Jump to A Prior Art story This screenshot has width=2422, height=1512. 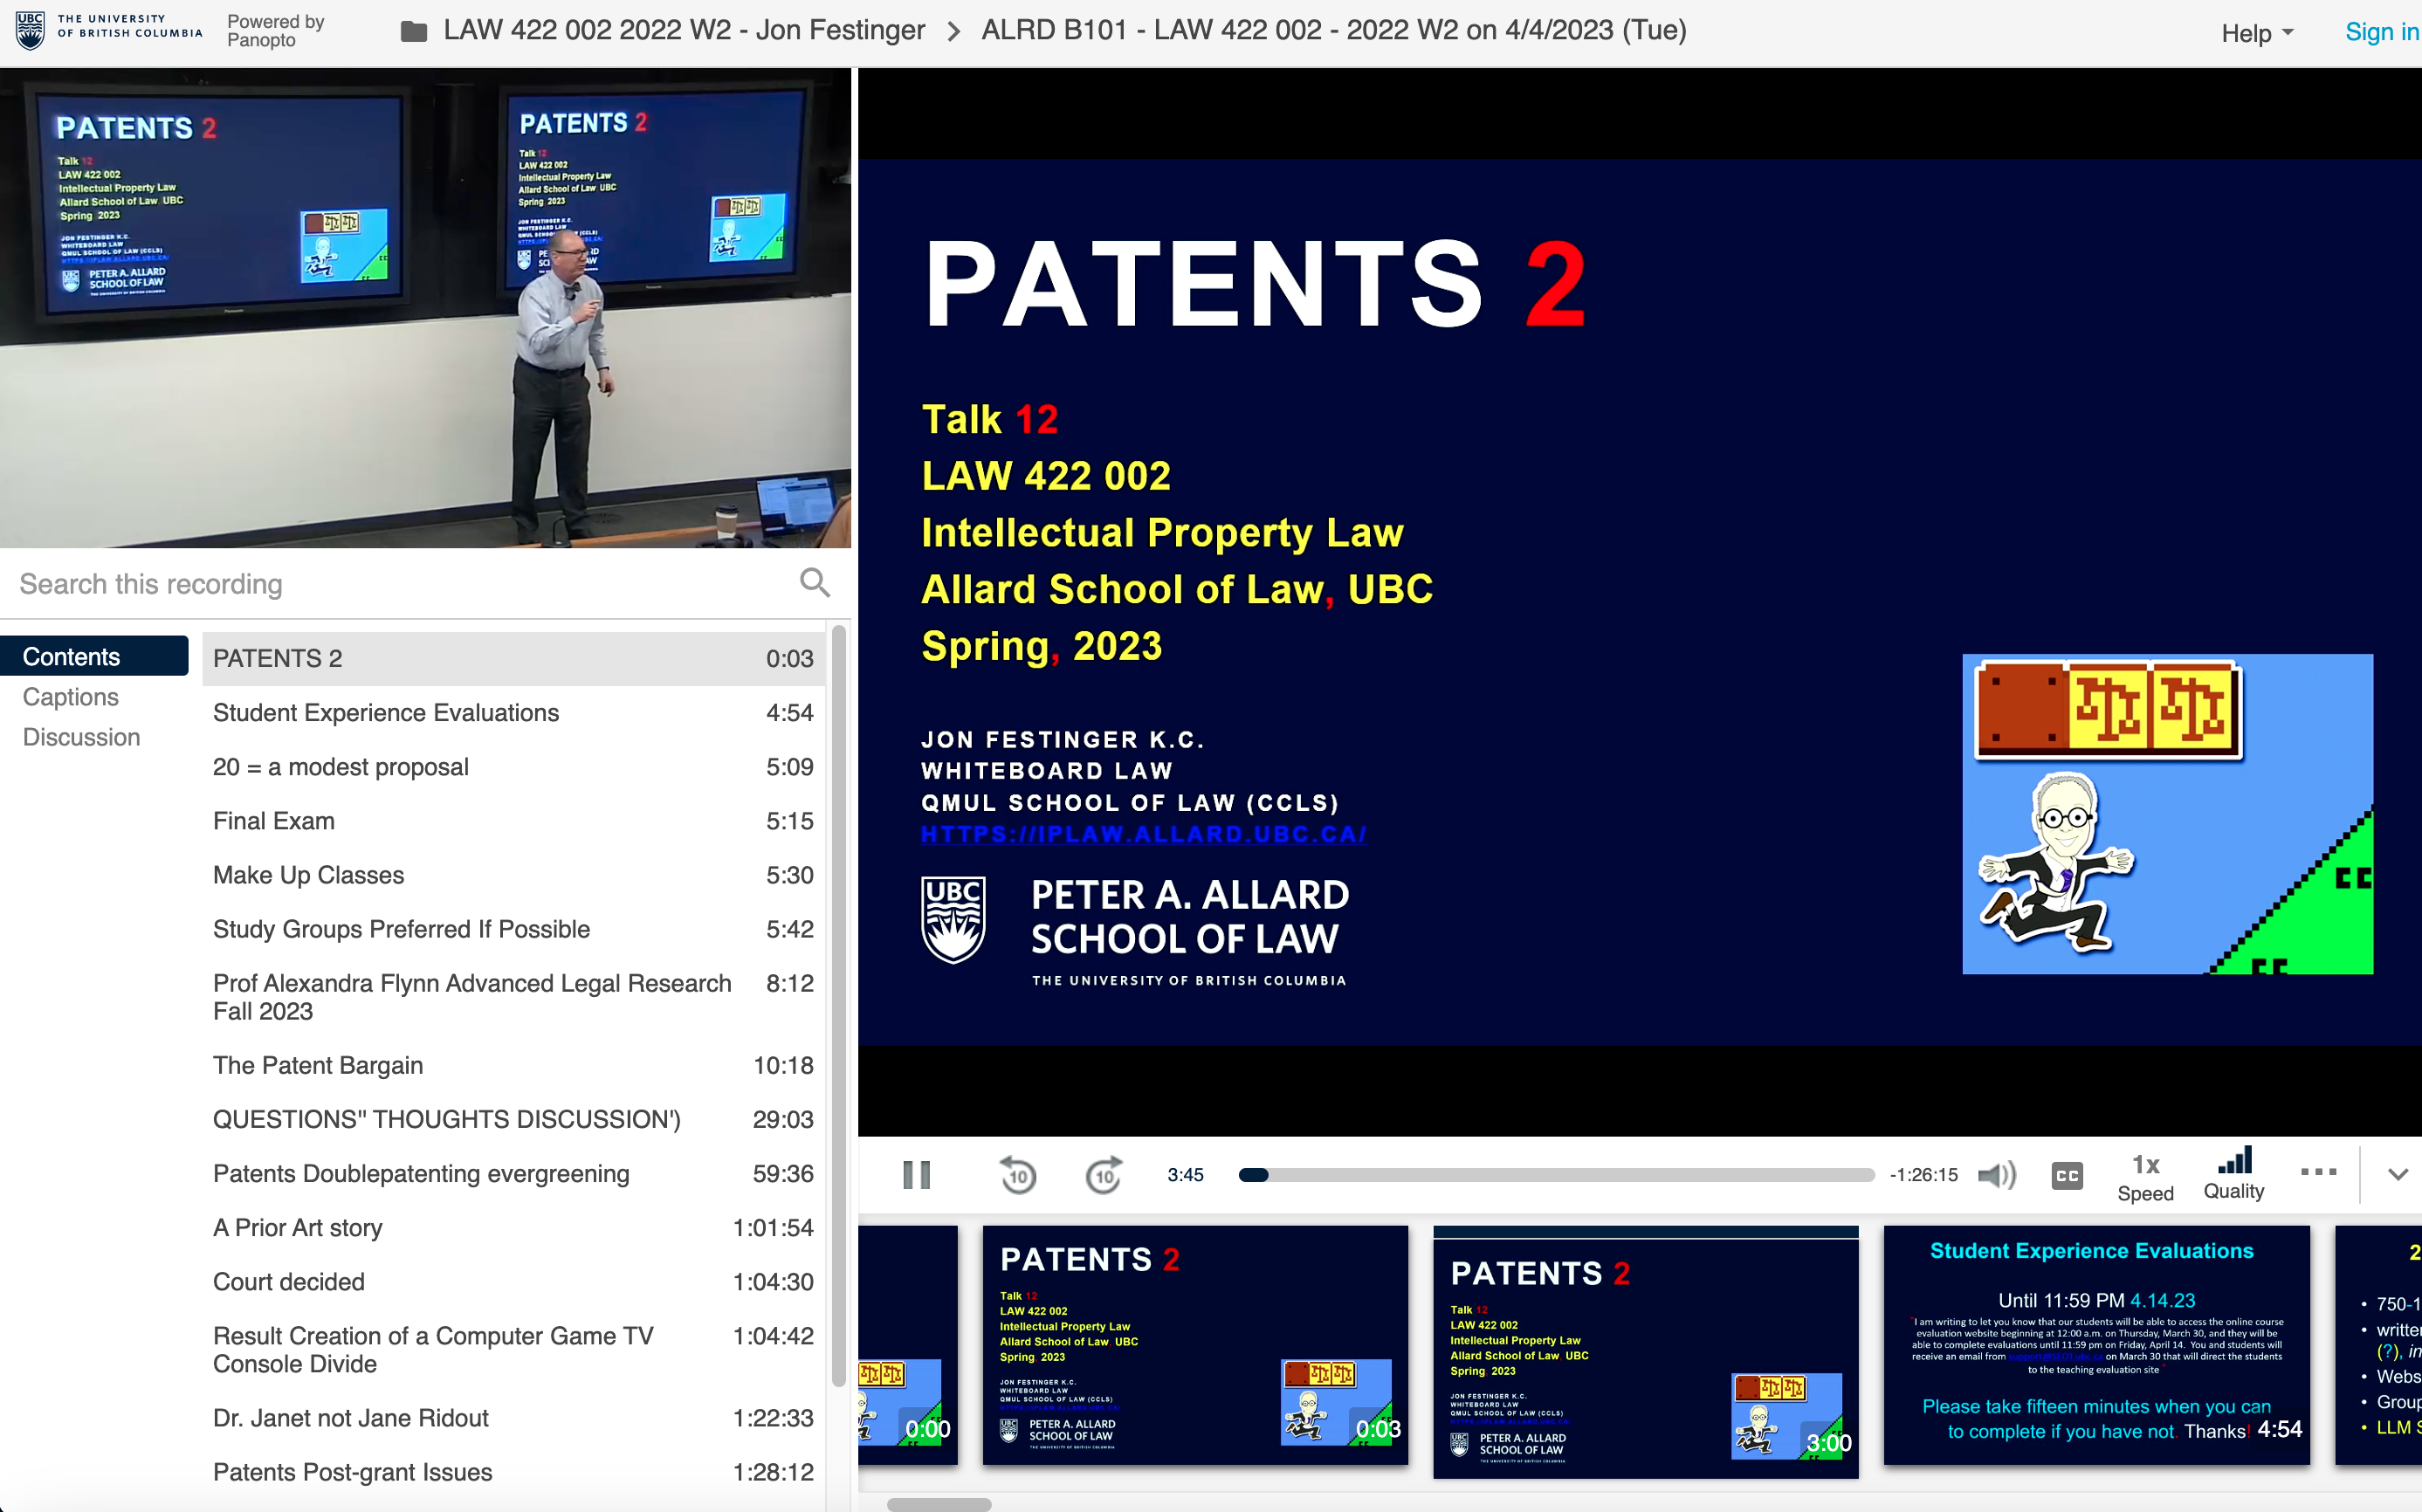[x=513, y=1227]
